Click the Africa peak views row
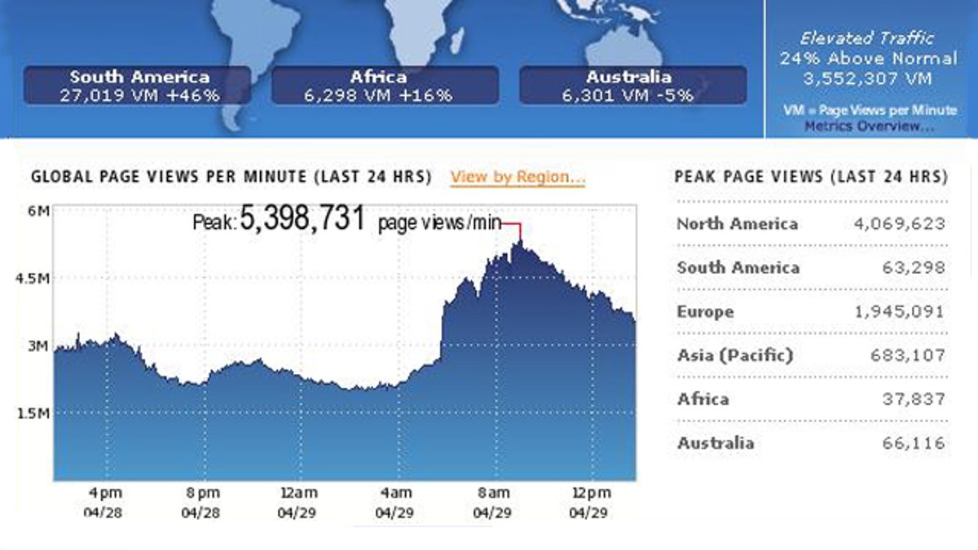This screenshot has height=550, width=978. [x=810, y=400]
